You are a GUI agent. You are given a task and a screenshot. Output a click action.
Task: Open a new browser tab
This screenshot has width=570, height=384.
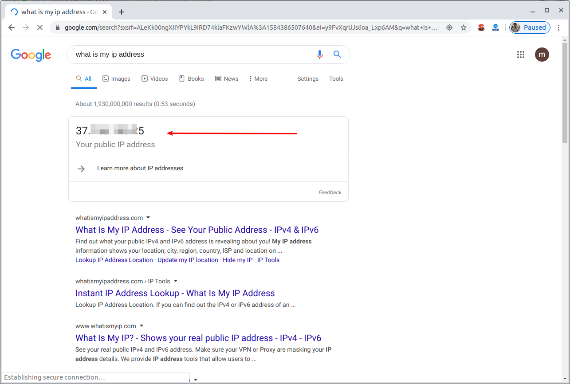pos(122,12)
